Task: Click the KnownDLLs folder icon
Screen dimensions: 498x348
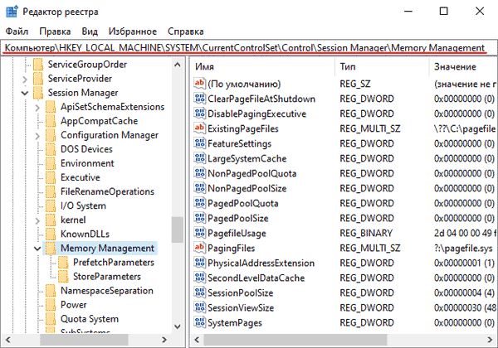Action: pyautogui.click(x=51, y=234)
